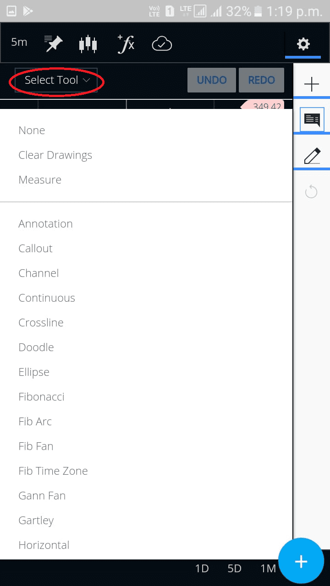Click the UNDO button
This screenshot has width=330, height=586.
pyautogui.click(x=211, y=80)
